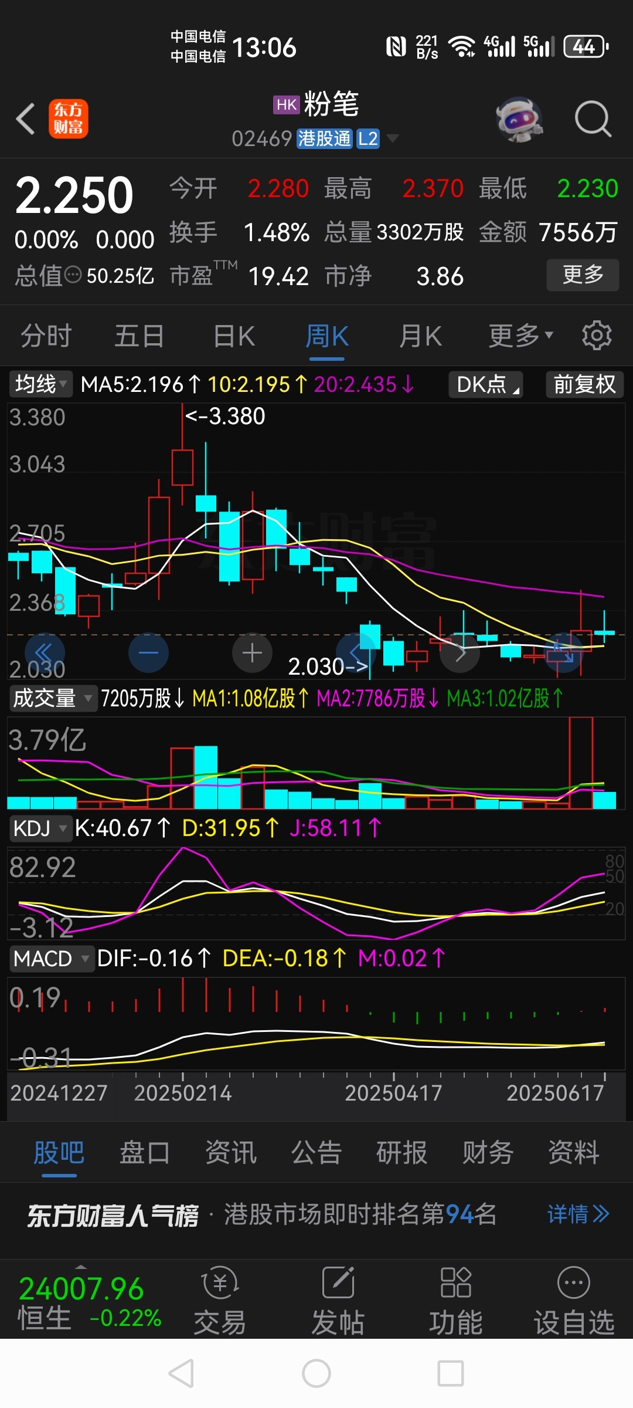Tap the search magnifier icon

coord(593,119)
